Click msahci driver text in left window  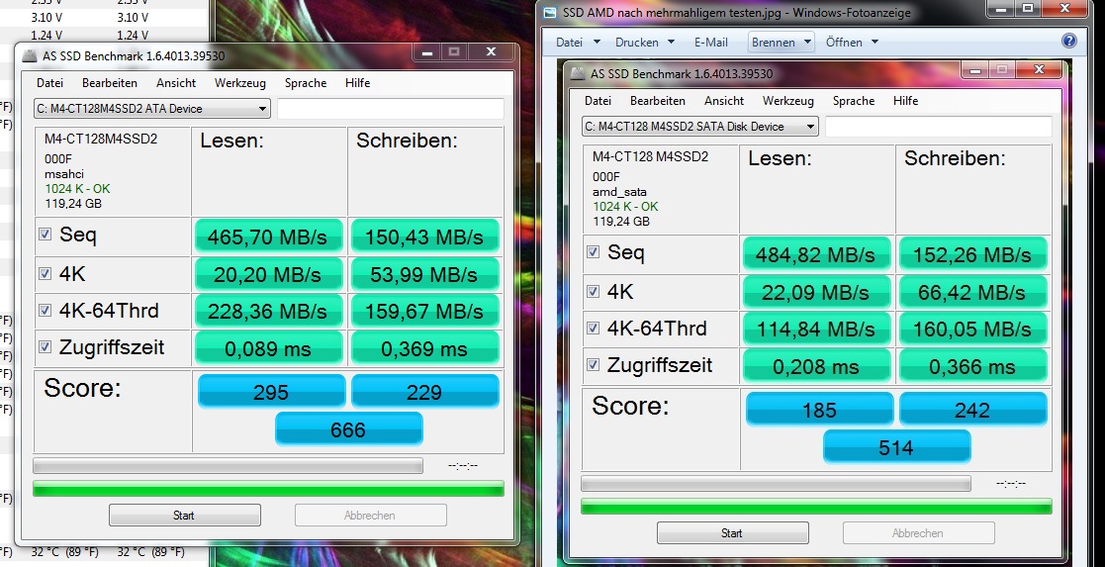64,173
